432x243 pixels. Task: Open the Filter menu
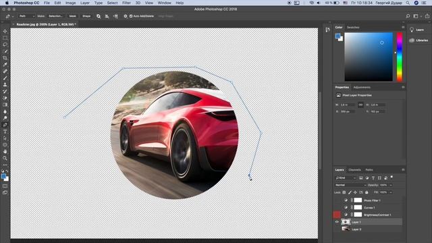[x=126, y=3]
